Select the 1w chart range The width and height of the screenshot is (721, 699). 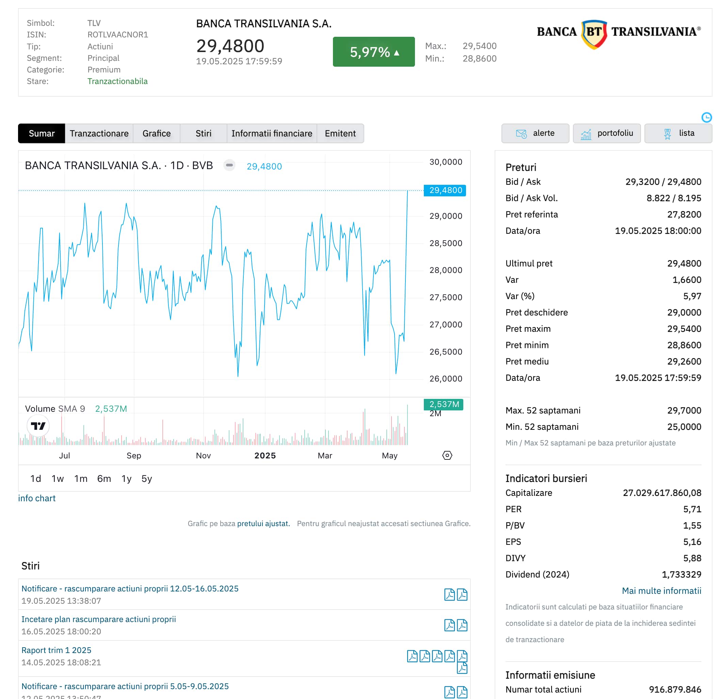point(58,478)
